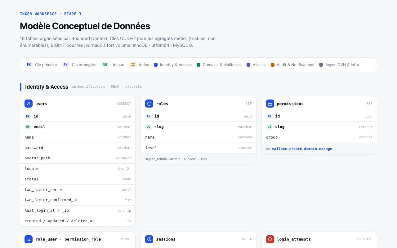Click the PK badge in permissions id row
Screen dimensions: 397x248
tap(270, 116)
